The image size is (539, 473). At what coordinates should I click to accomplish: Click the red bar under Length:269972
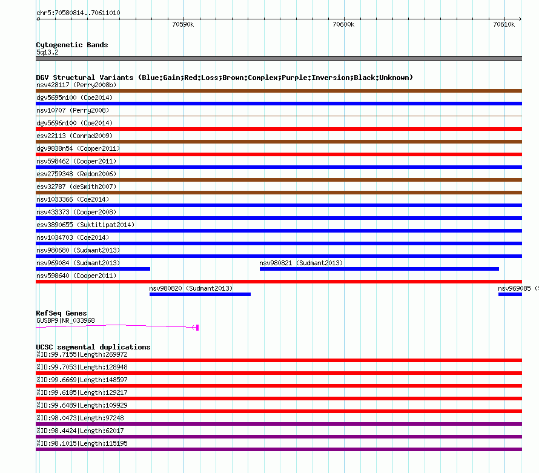tap(279, 360)
